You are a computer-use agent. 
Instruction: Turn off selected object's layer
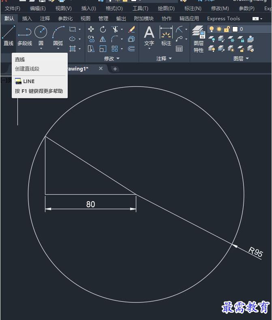pyautogui.click(x=211, y=39)
